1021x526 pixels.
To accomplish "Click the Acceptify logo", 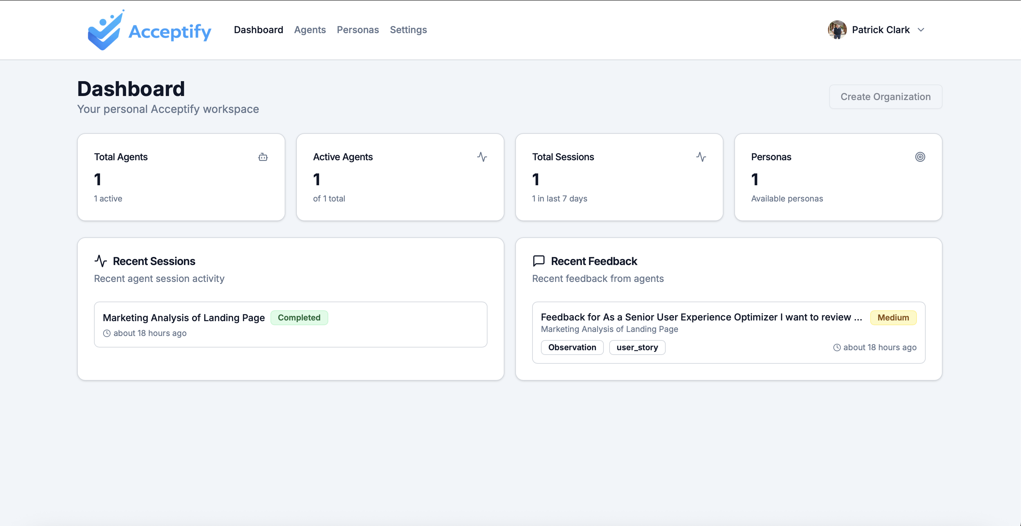I will tap(149, 30).
